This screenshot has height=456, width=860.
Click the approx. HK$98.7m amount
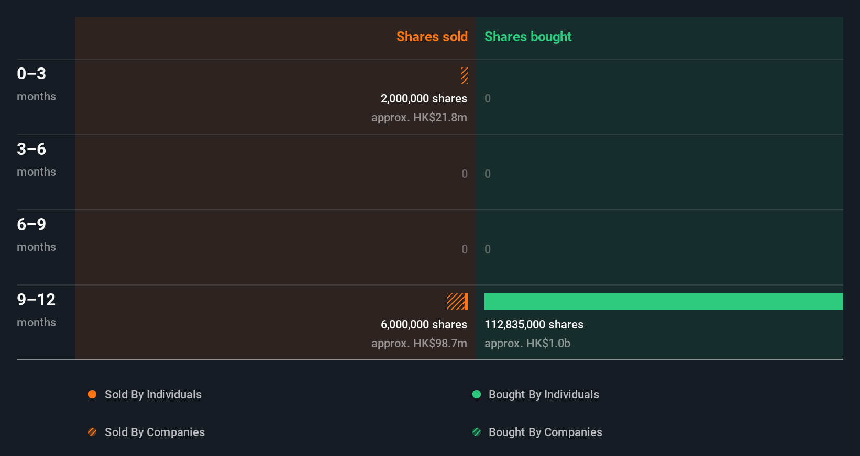pyautogui.click(x=419, y=343)
